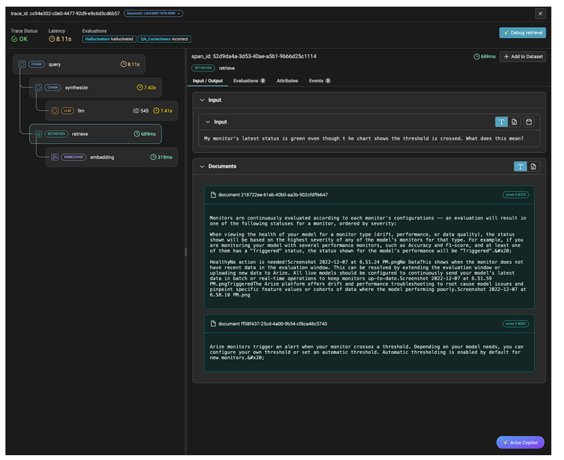Click the document icon for document ff08f437
Screen dimensions: 564x460
pos(213,324)
